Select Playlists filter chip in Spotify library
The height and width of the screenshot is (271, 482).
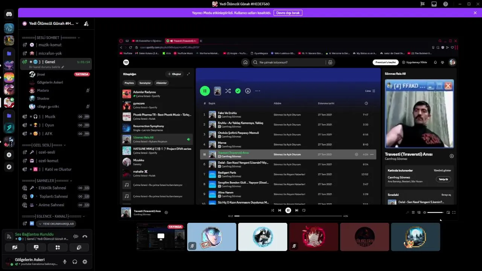pyautogui.click(x=129, y=83)
